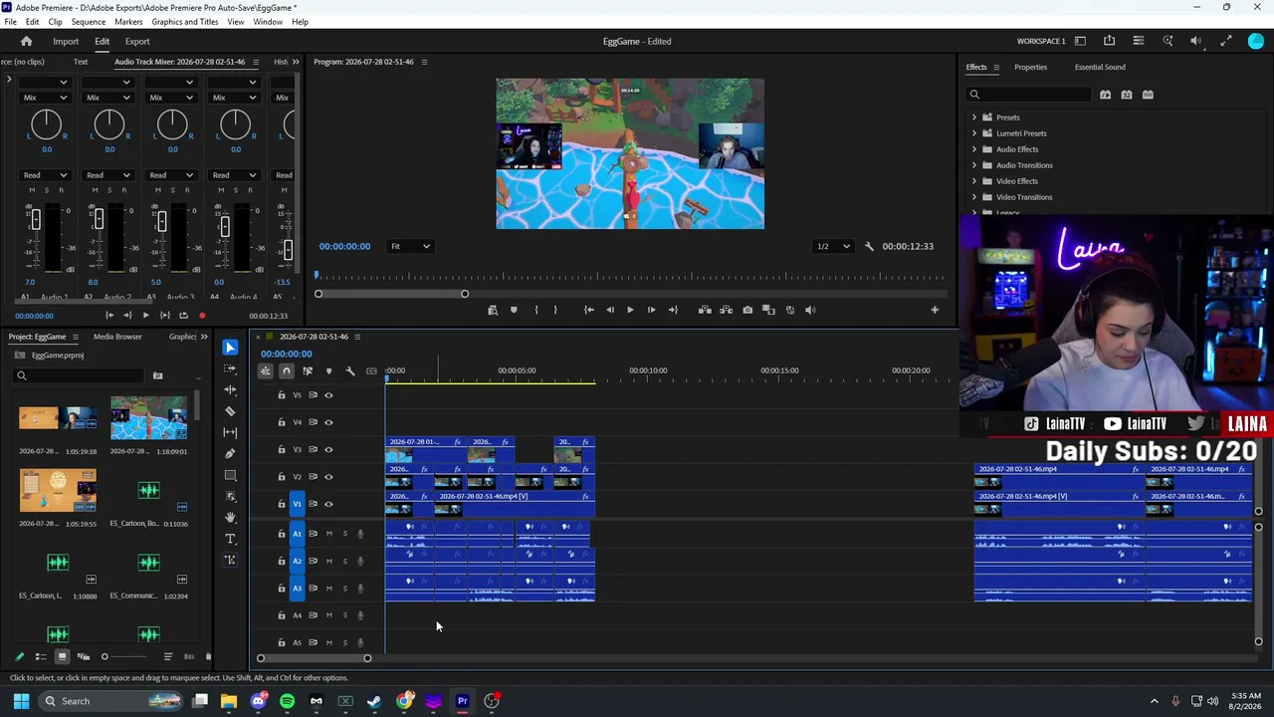Toggle visibility eye for track V1
This screenshot has height=717, width=1274.
pyautogui.click(x=328, y=504)
